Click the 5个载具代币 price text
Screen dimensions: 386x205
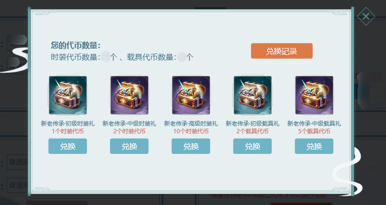[314, 131]
